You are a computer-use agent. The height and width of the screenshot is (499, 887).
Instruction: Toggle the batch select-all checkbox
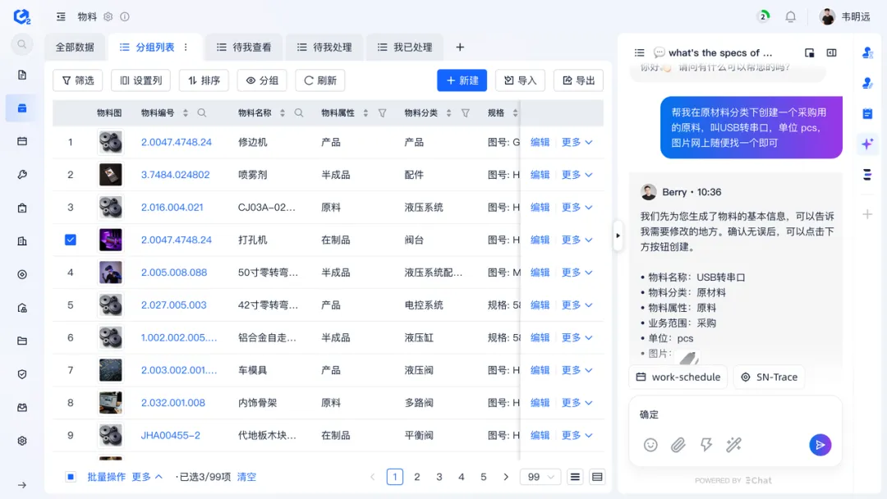pyautogui.click(x=71, y=477)
